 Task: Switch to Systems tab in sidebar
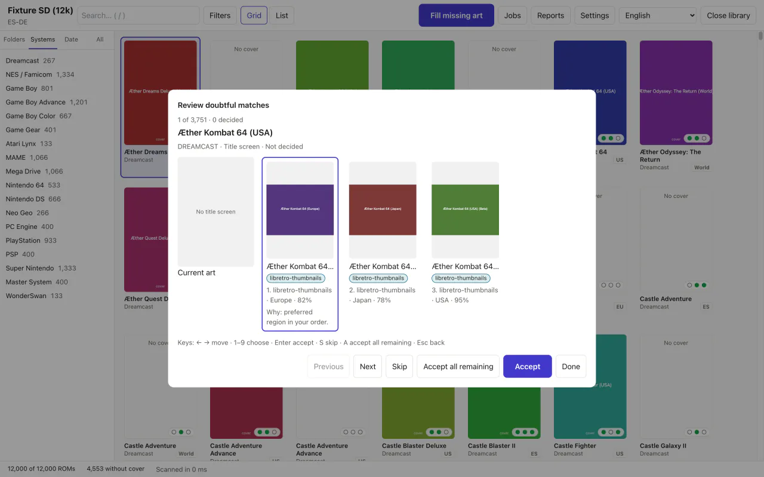click(x=43, y=39)
